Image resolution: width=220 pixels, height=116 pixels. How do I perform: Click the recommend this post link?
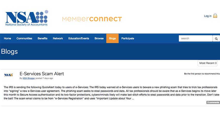tap(202, 74)
